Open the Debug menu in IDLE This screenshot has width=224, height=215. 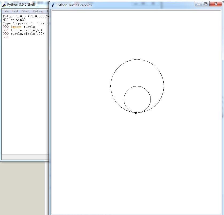click(x=38, y=11)
